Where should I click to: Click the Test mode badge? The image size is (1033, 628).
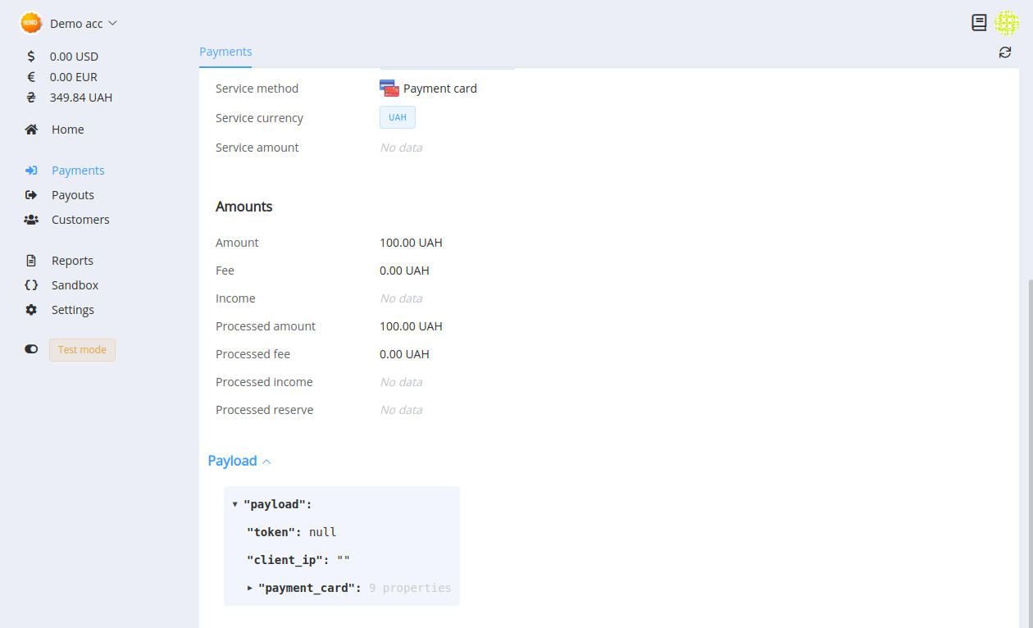coord(82,350)
